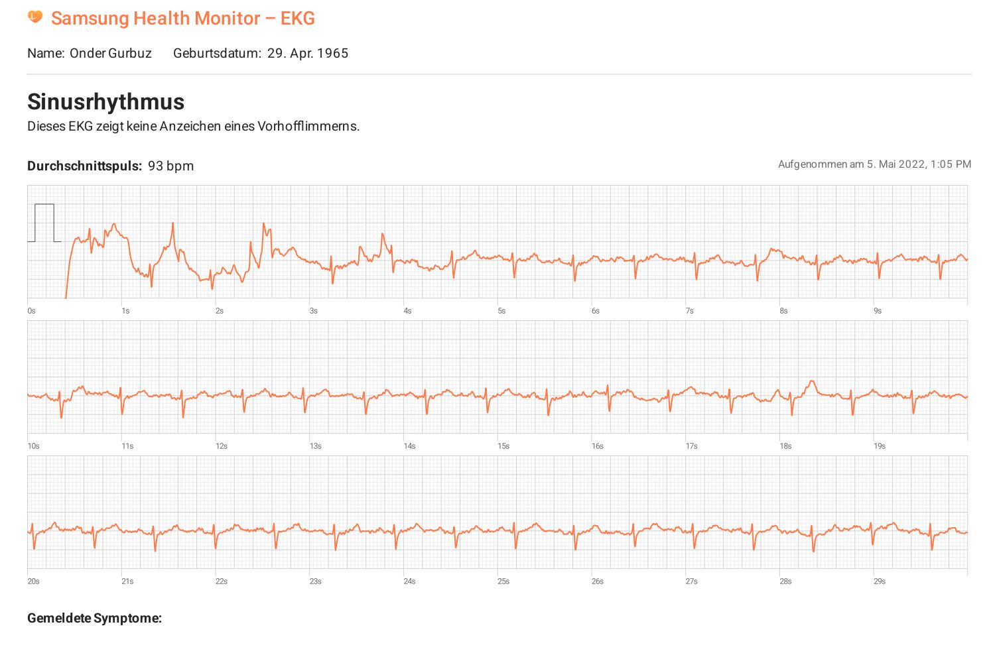The width and height of the screenshot is (1001, 665).
Task: Select the 'Samsung Health Monitor – EKG' title
Action: tap(183, 18)
